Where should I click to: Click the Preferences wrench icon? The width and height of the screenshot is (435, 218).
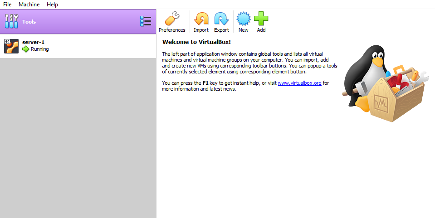[x=172, y=19]
